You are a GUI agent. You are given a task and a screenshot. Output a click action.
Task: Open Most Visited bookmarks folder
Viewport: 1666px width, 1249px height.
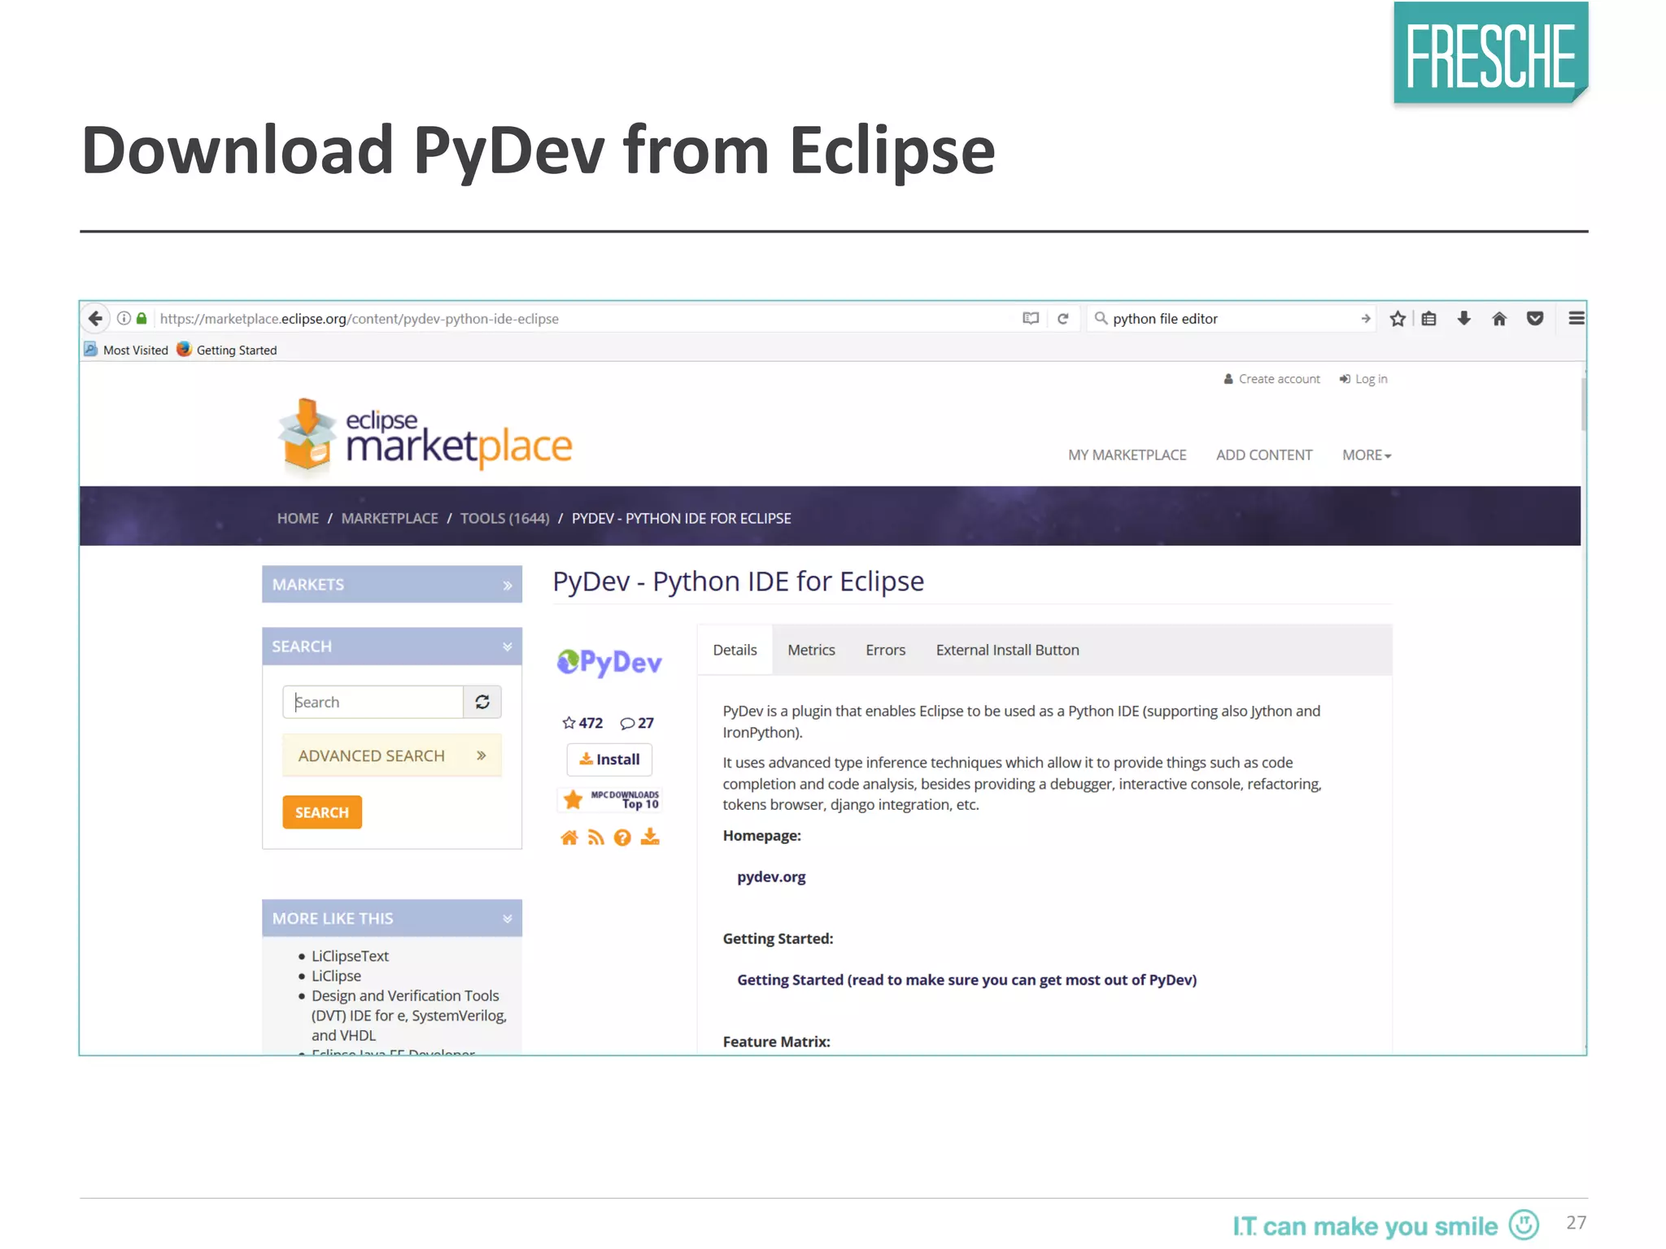[126, 350]
